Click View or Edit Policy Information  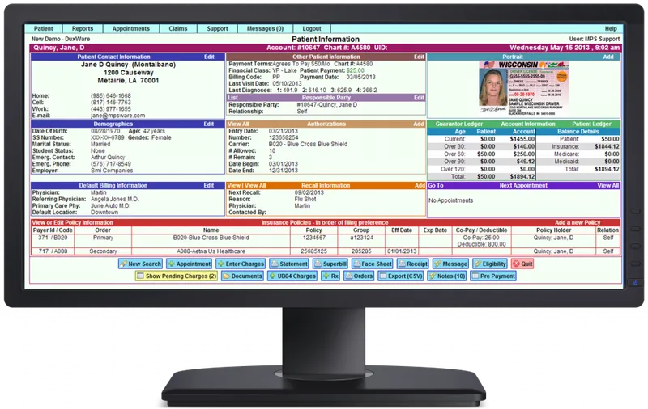coord(73,222)
